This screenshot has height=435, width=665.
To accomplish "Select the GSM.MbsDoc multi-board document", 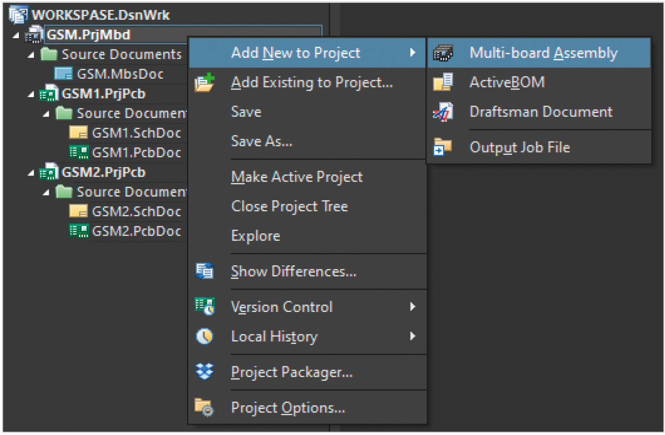I will click(120, 74).
